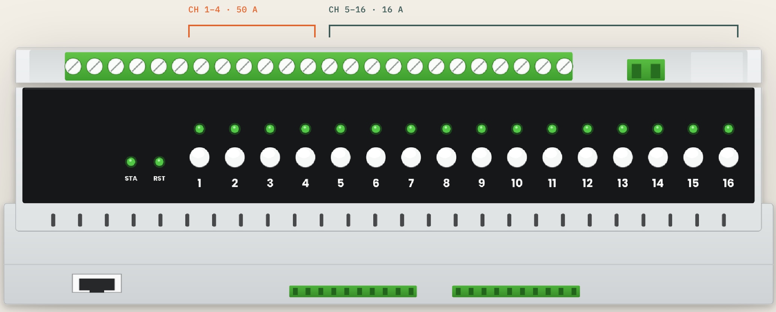Push the white button for channel 11

pyautogui.click(x=552, y=157)
